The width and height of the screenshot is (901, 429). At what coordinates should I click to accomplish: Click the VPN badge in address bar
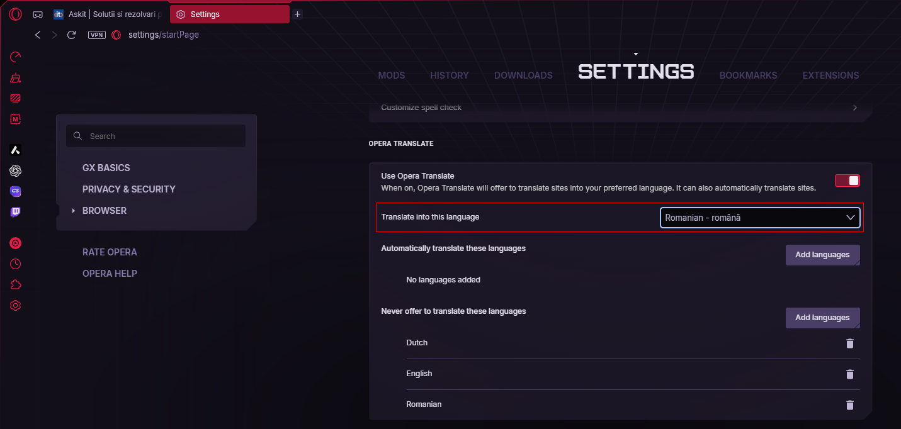coord(97,35)
